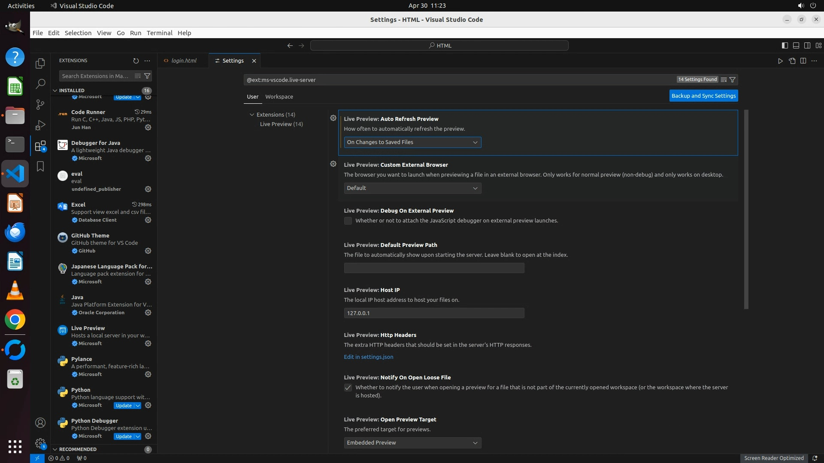Open the Accounts icon in activity bar
Image resolution: width=824 pixels, height=463 pixels.
point(40,423)
